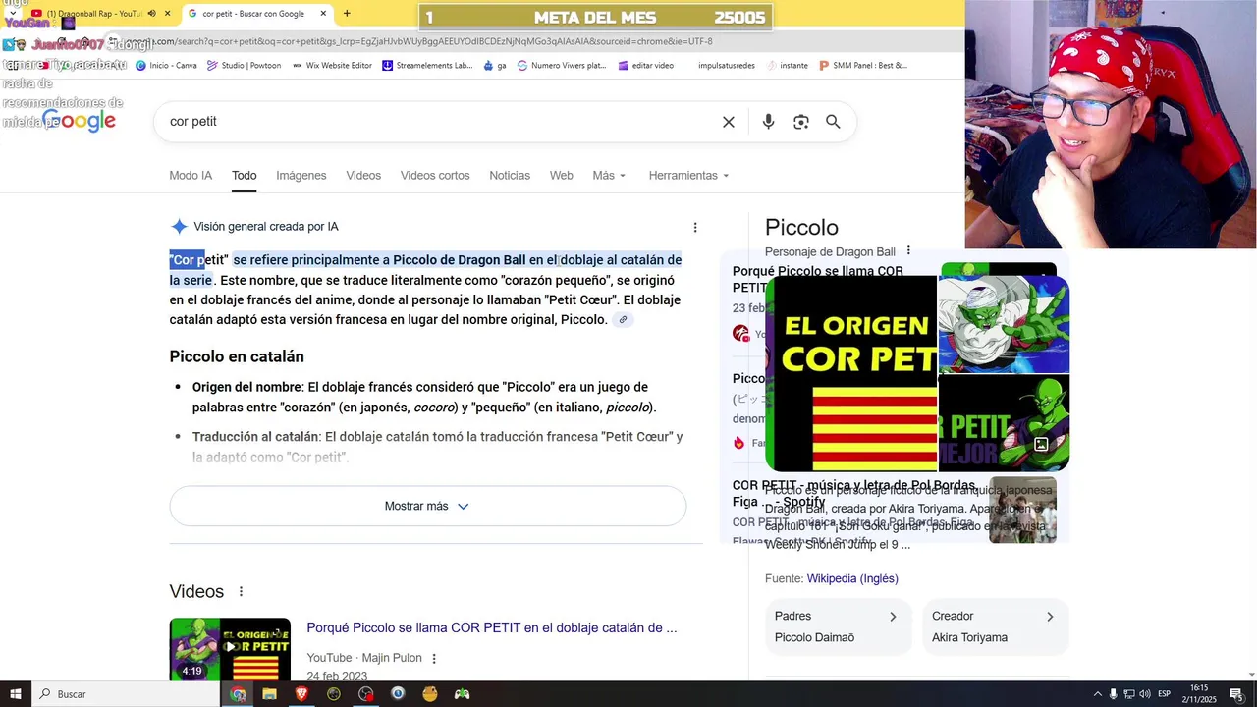Open editar video bookmark folder
This screenshot has width=1257, height=707.
click(x=646, y=66)
